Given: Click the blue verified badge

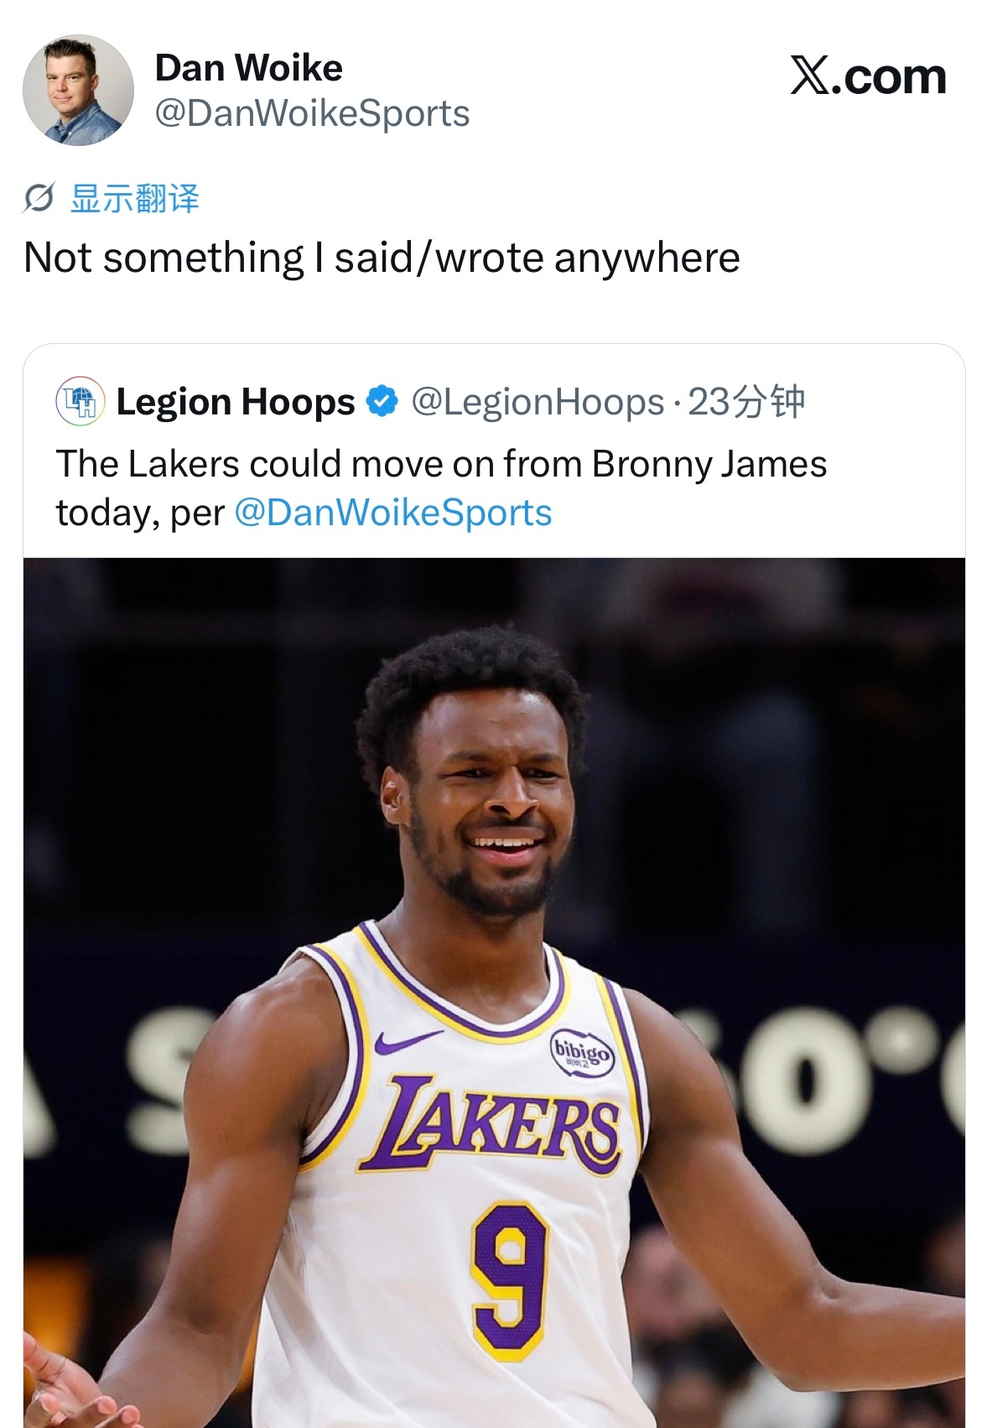Looking at the screenshot, I should coord(382,401).
